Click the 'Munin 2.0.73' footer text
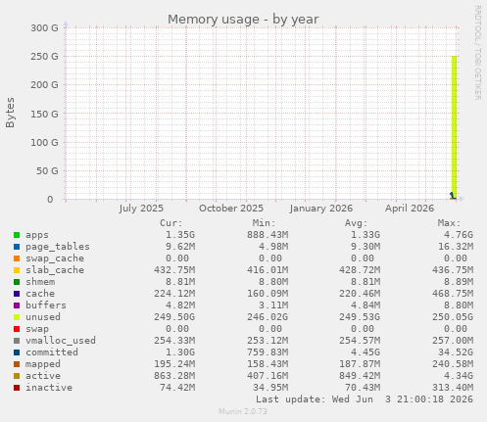 [x=243, y=411]
